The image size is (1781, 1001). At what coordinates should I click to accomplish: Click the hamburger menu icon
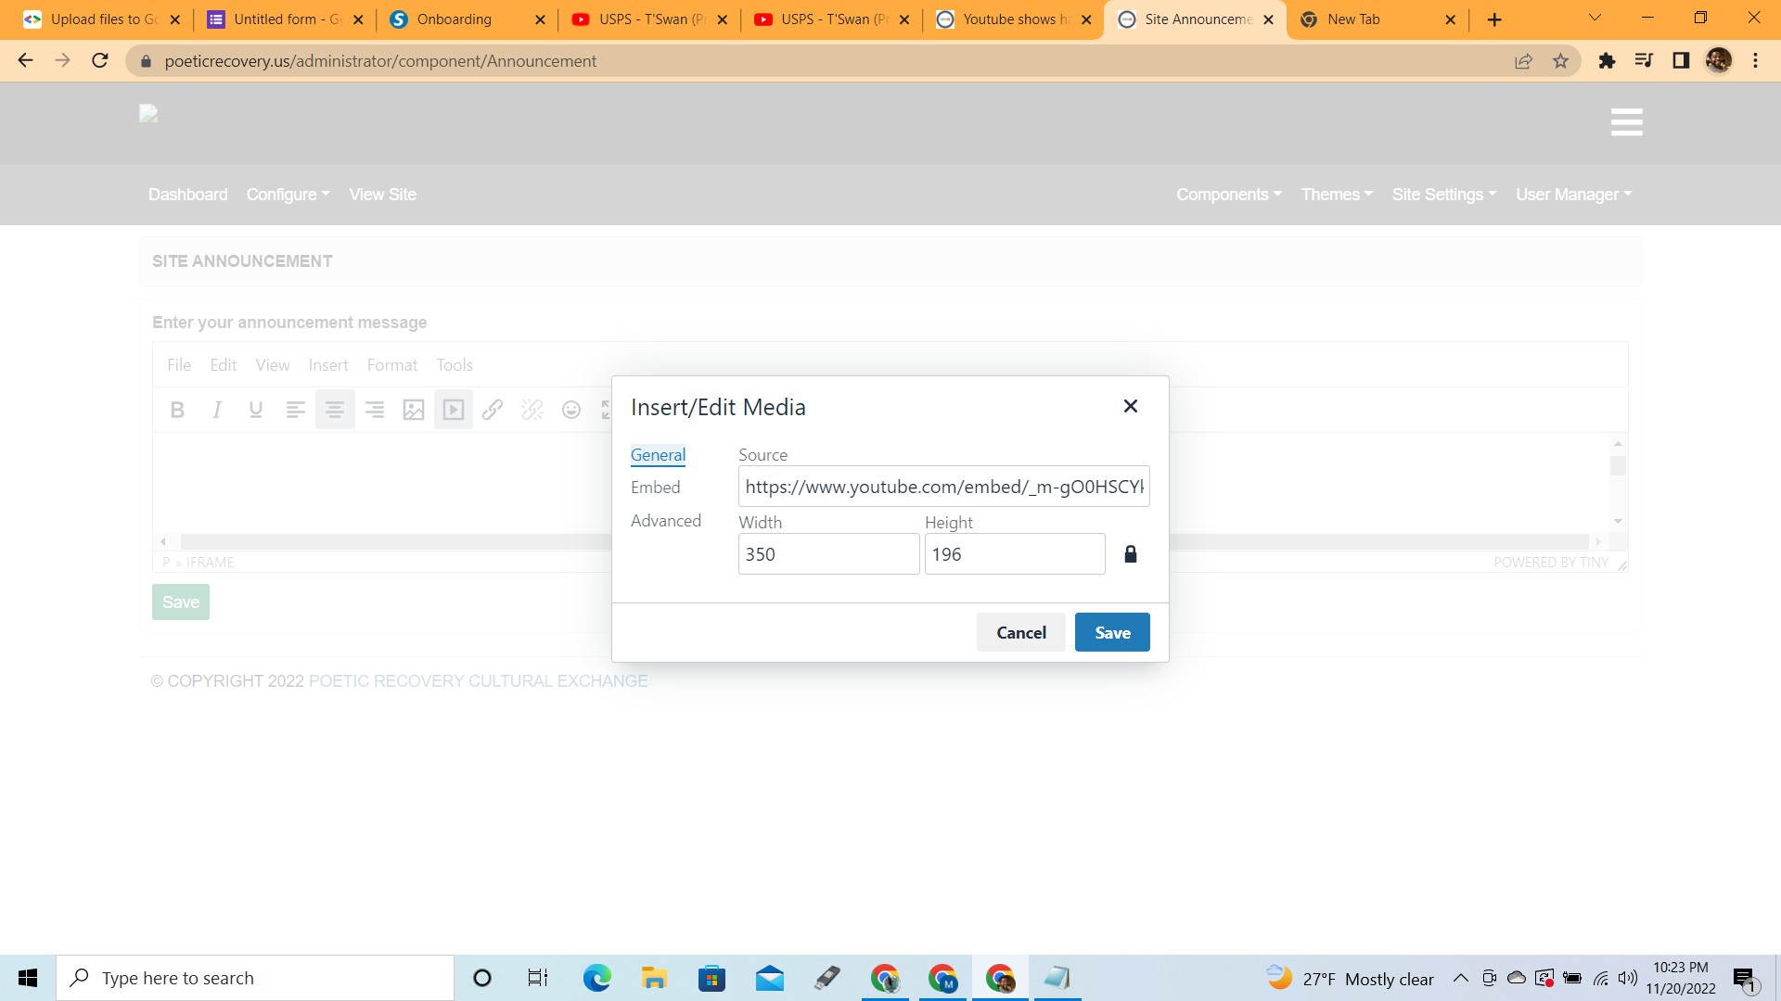pos(1626,122)
